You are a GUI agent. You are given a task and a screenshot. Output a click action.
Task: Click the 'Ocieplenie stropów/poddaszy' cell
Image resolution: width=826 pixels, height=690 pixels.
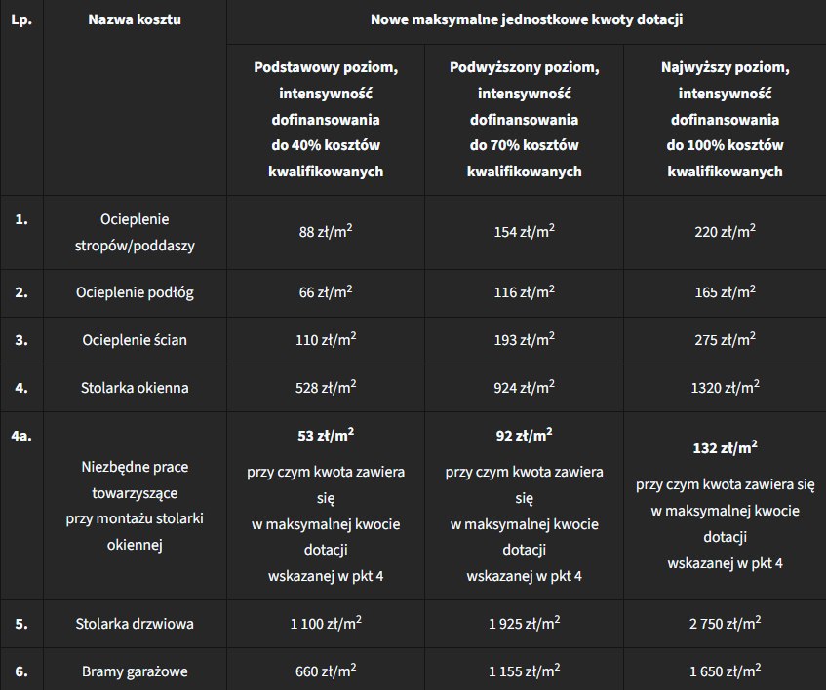coord(135,233)
